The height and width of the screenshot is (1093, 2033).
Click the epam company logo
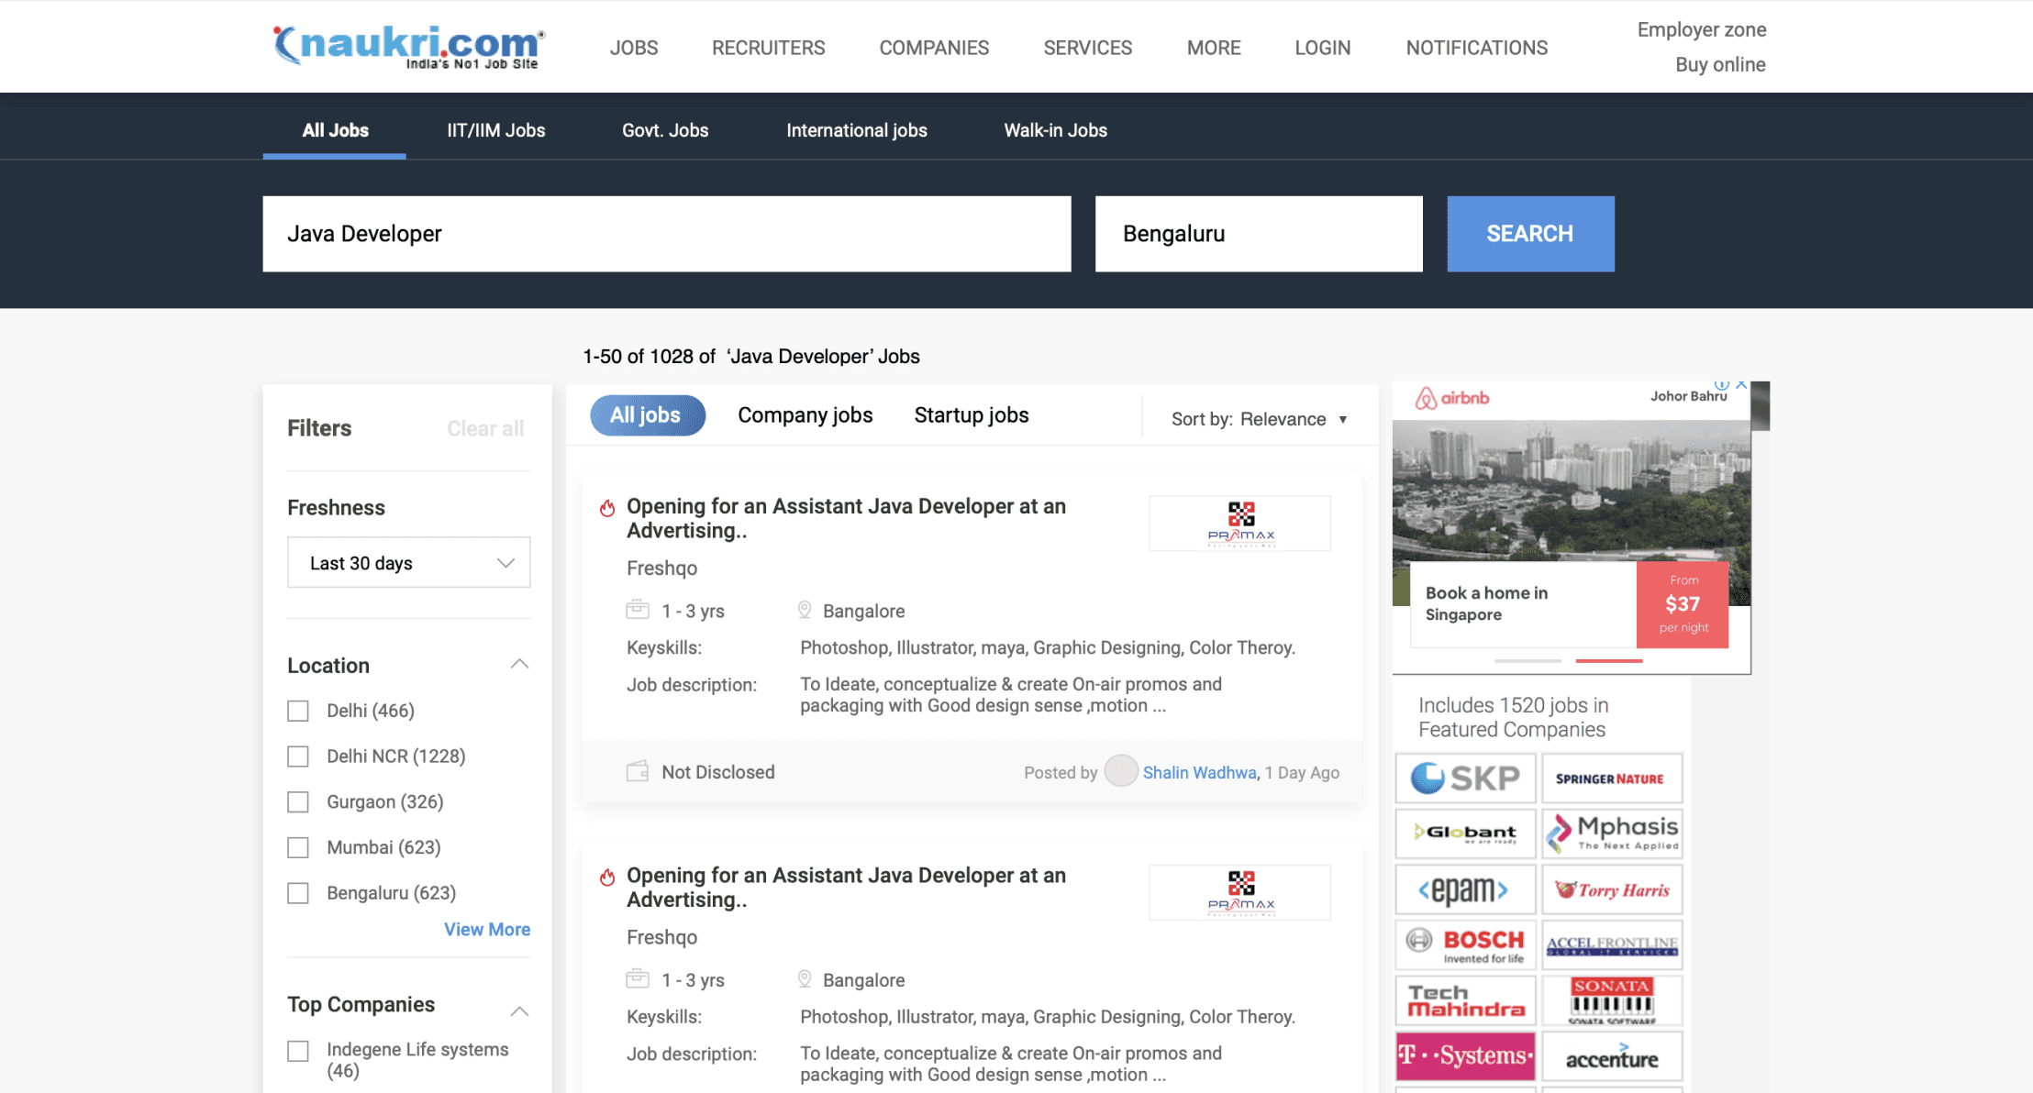click(x=1465, y=889)
